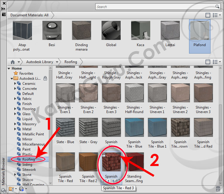Open the Autodesk Library breadcrumb dropdown arrow
The height and width of the screenshot is (194, 224).
click(58, 62)
